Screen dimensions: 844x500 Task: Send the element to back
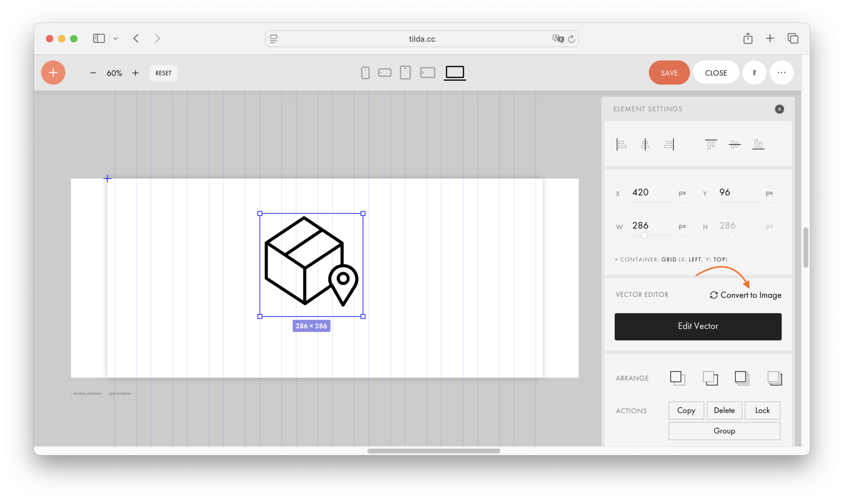775,378
